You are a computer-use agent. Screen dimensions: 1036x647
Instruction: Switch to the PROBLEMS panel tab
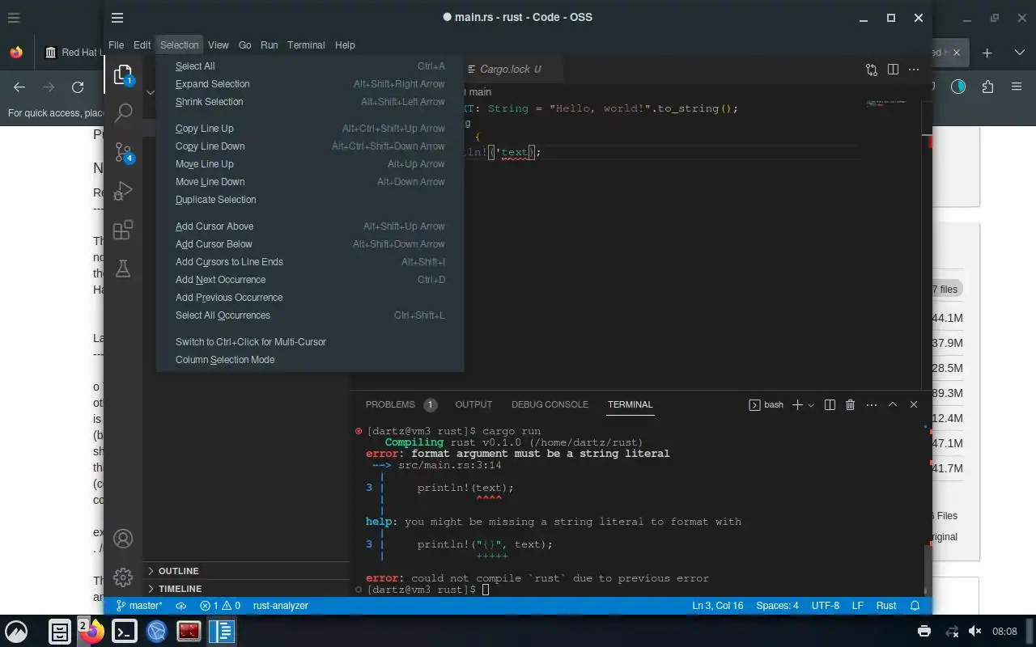(x=401, y=404)
